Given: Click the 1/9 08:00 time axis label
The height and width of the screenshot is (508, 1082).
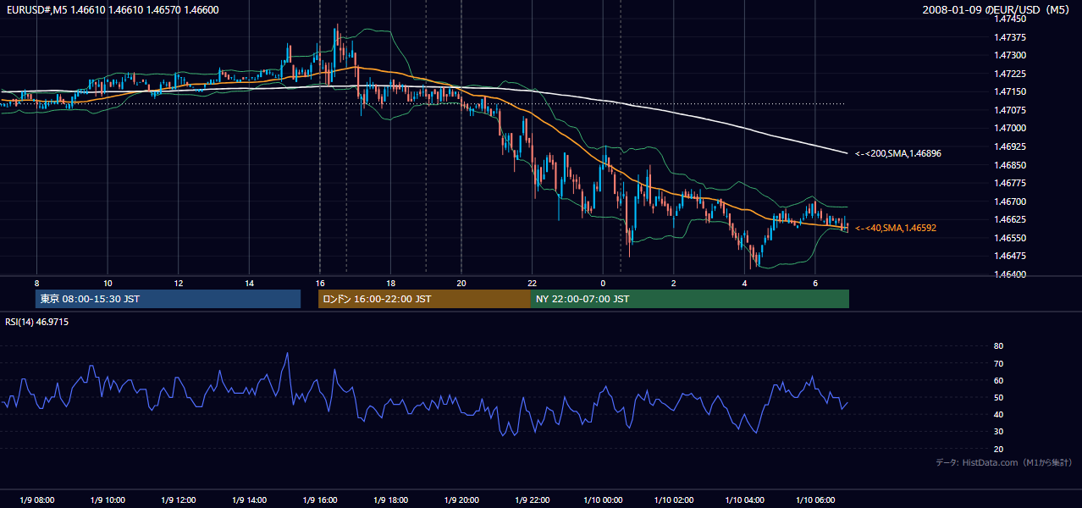Looking at the screenshot, I should 36,500.
